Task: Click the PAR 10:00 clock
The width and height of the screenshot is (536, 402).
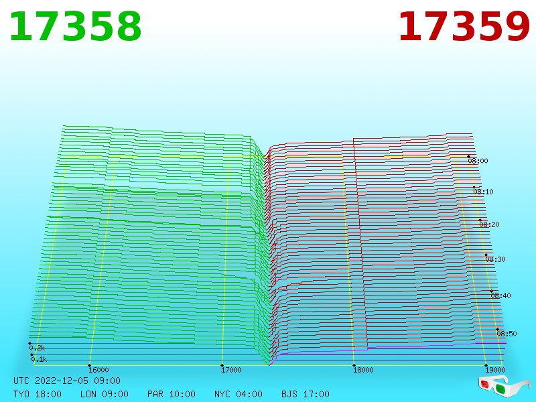Action: 172,394
